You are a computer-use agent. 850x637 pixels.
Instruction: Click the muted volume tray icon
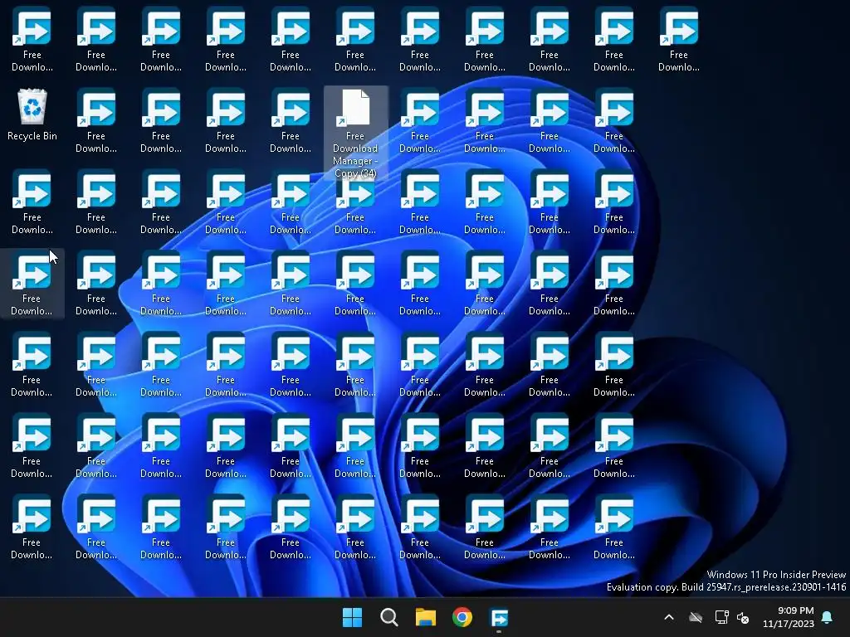743,617
